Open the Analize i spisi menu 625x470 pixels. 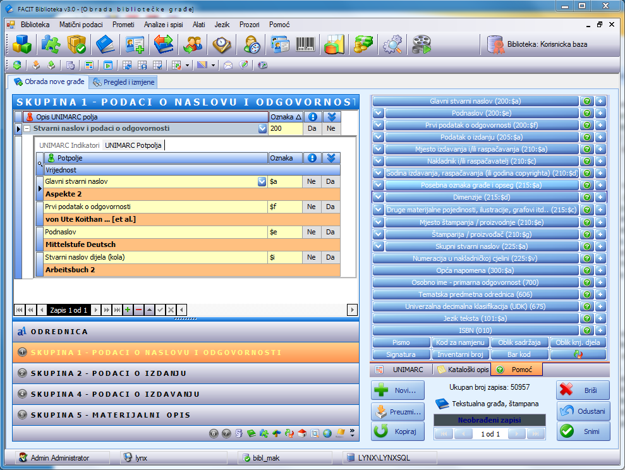tap(164, 25)
